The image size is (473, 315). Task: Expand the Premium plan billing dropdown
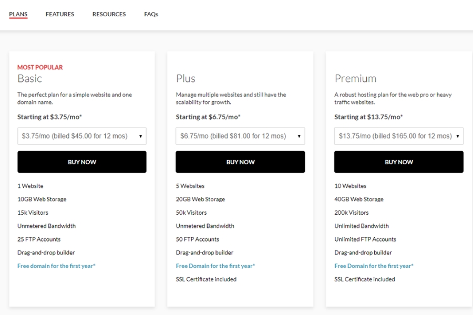pos(398,136)
